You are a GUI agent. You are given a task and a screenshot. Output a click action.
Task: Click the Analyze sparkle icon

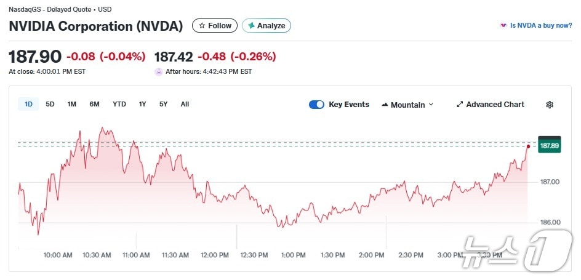tap(251, 26)
